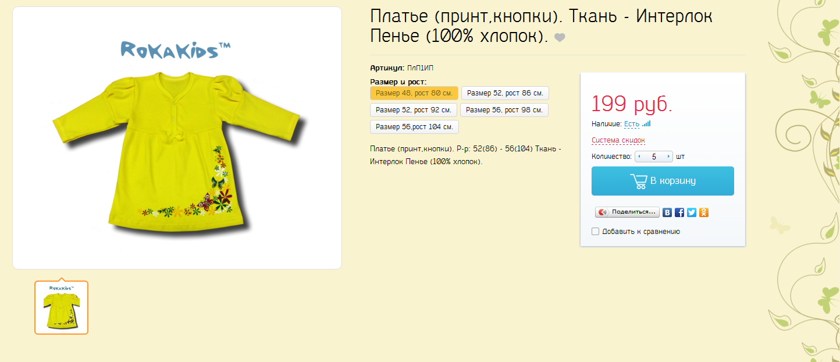Share on Odnoklassniki orange icon

tap(704, 212)
